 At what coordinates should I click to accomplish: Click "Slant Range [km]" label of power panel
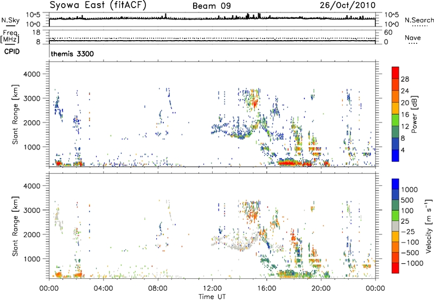tap(15, 114)
